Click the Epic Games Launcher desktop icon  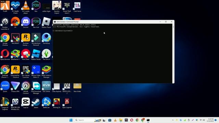pos(26,72)
